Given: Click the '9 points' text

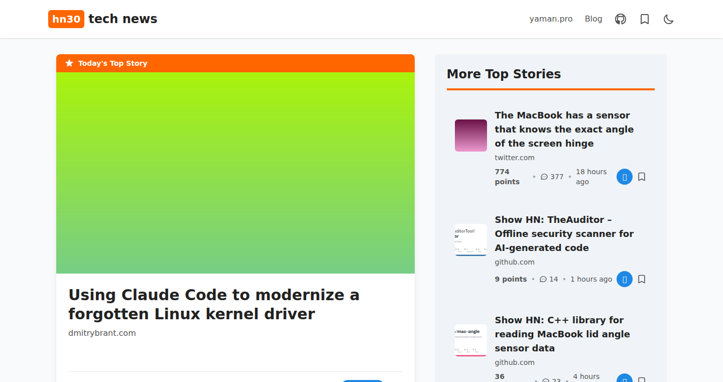Looking at the screenshot, I should point(511,279).
